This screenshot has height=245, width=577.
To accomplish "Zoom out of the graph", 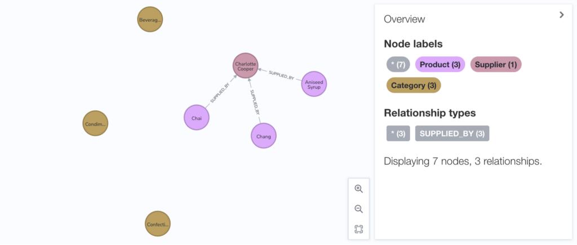I will coord(358,209).
